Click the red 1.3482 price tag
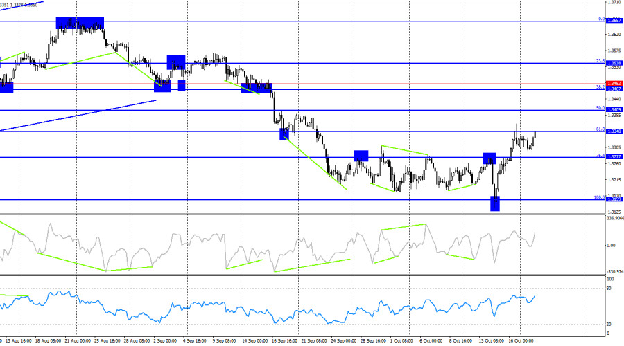624x346 pixels. click(614, 84)
